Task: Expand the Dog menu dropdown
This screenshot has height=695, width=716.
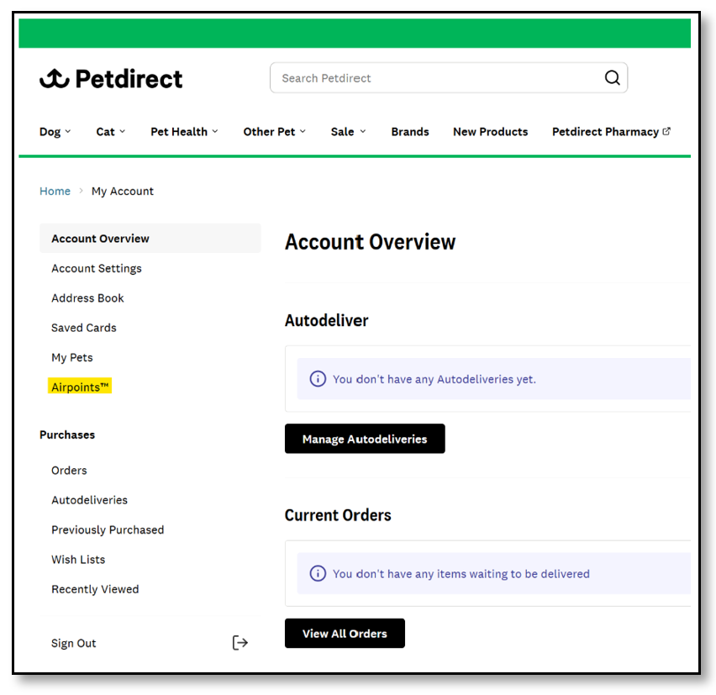Action: click(55, 131)
